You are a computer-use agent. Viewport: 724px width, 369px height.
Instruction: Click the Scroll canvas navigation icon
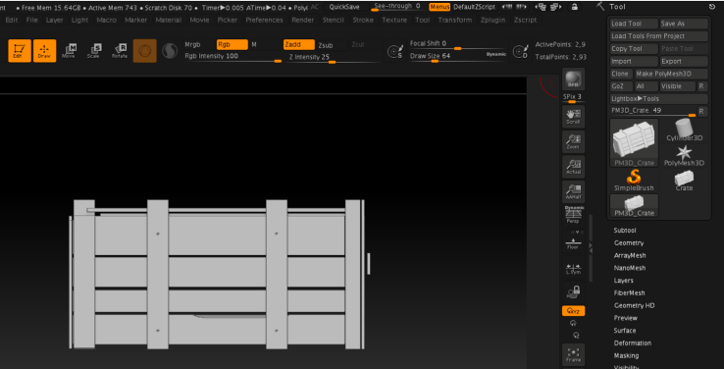point(573,117)
